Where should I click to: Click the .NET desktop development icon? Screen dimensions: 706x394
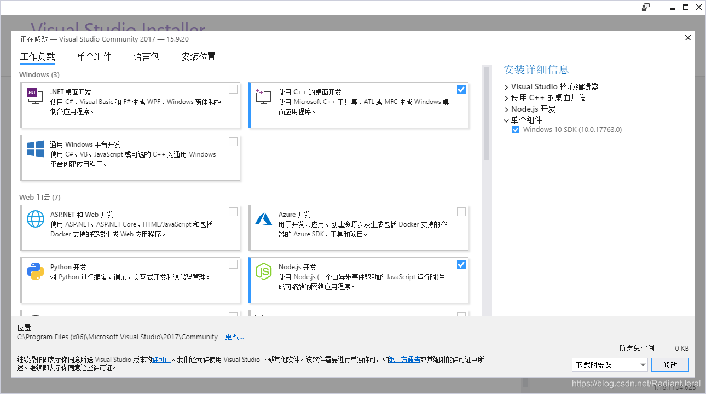tap(36, 96)
